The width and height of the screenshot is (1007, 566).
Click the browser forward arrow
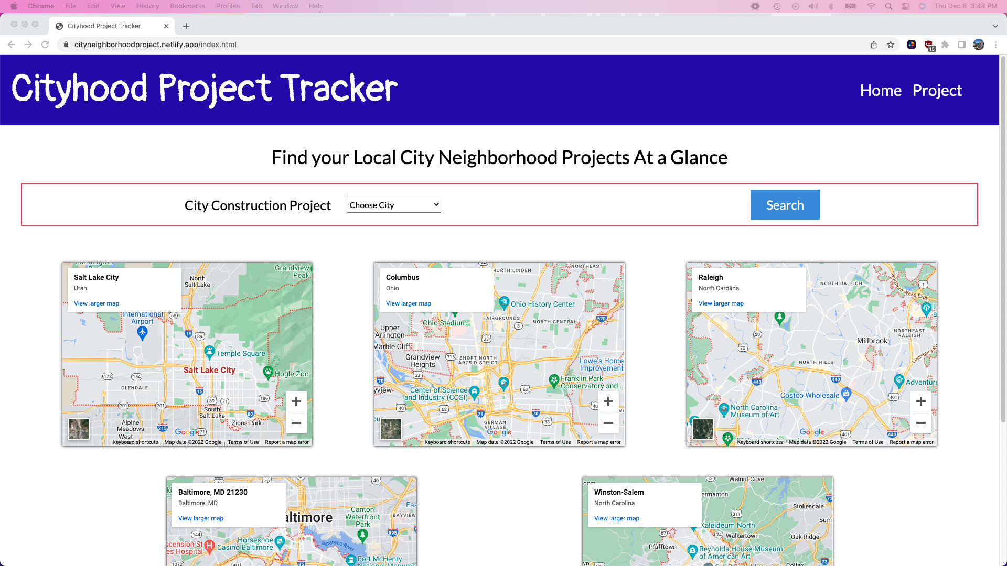click(x=28, y=45)
